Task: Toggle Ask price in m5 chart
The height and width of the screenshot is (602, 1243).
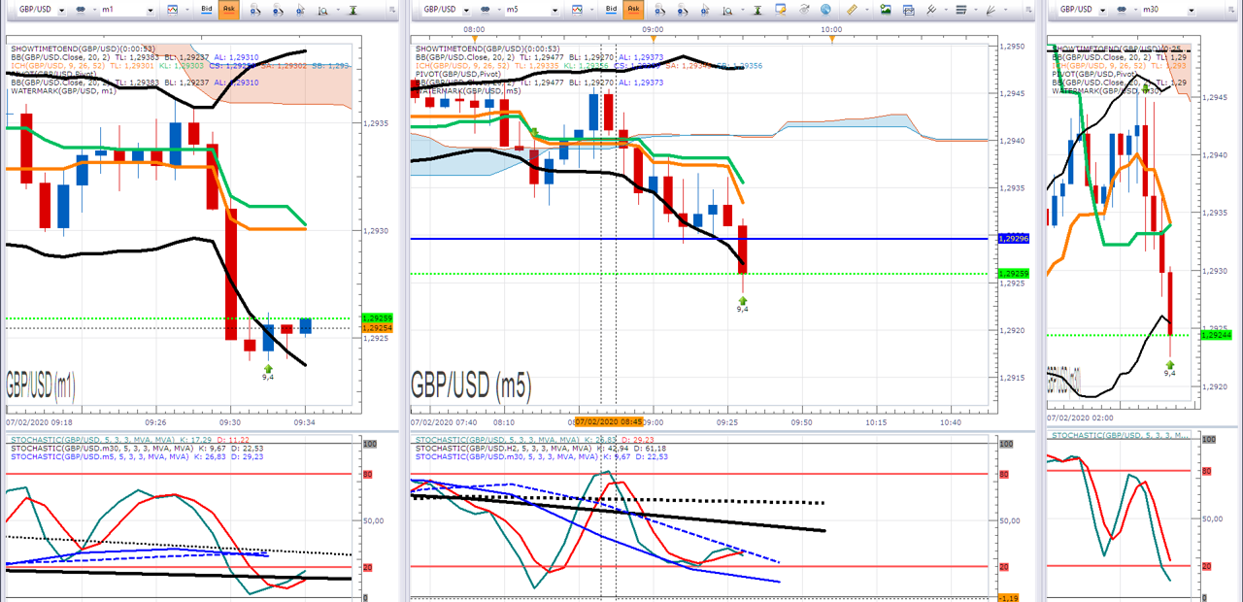Action: [633, 9]
